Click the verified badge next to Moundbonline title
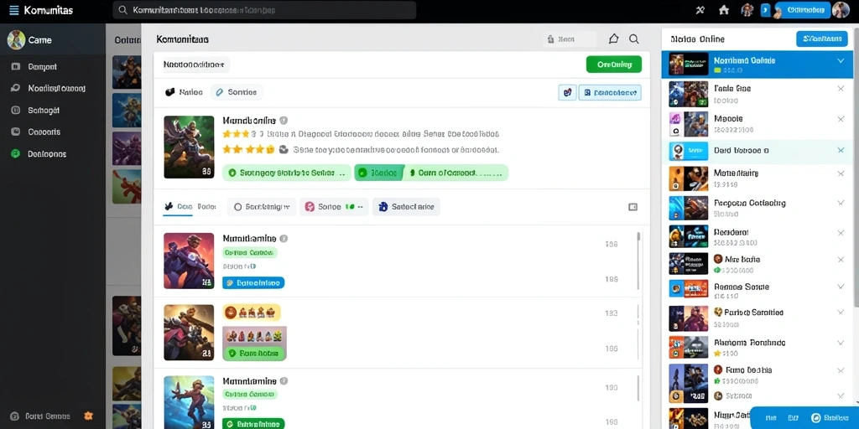The height and width of the screenshot is (429, 859). coord(284,121)
